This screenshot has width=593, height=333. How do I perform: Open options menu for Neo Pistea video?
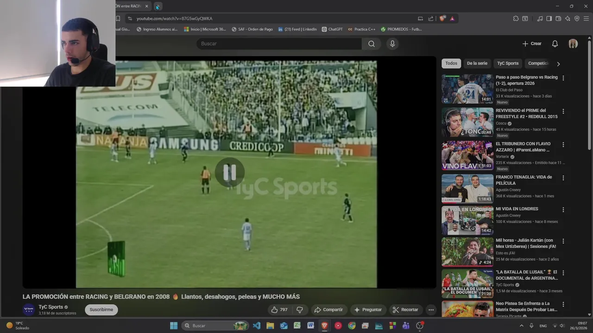(x=563, y=305)
